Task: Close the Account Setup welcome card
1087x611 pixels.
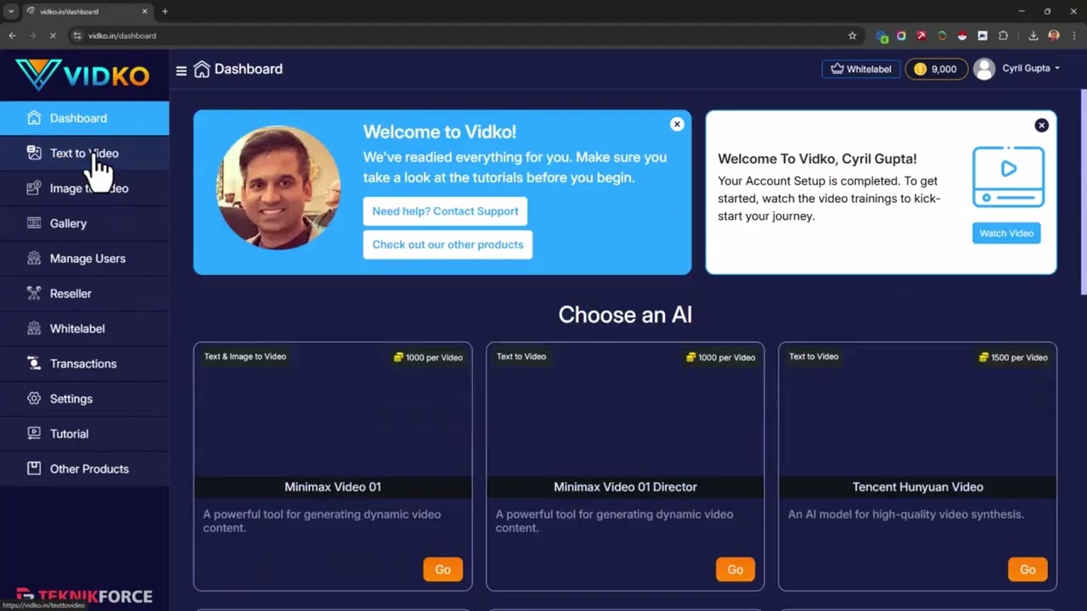Action: coord(1042,125)
